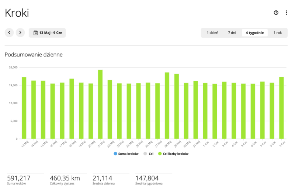Open the help question mark icon
295x190 pixels.
(276, 13)
